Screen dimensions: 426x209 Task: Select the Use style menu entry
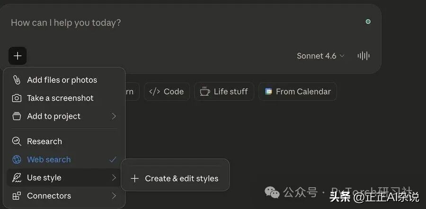tap(44, 178)
